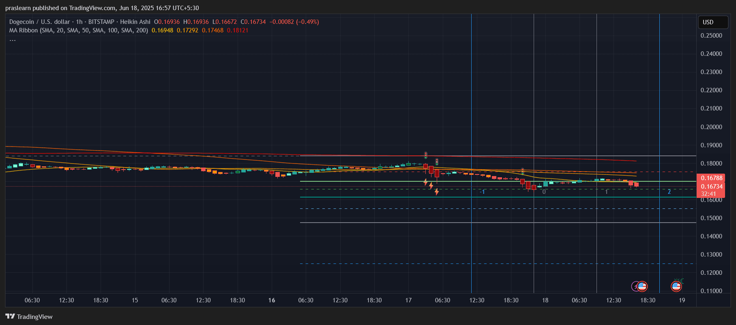736x325 pixels.
Task: Click the rightmost traffic light signal icon
Action: pos(522,171)
